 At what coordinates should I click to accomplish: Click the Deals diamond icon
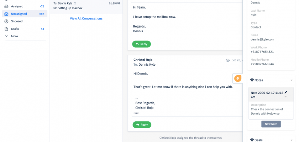[252, 140]
